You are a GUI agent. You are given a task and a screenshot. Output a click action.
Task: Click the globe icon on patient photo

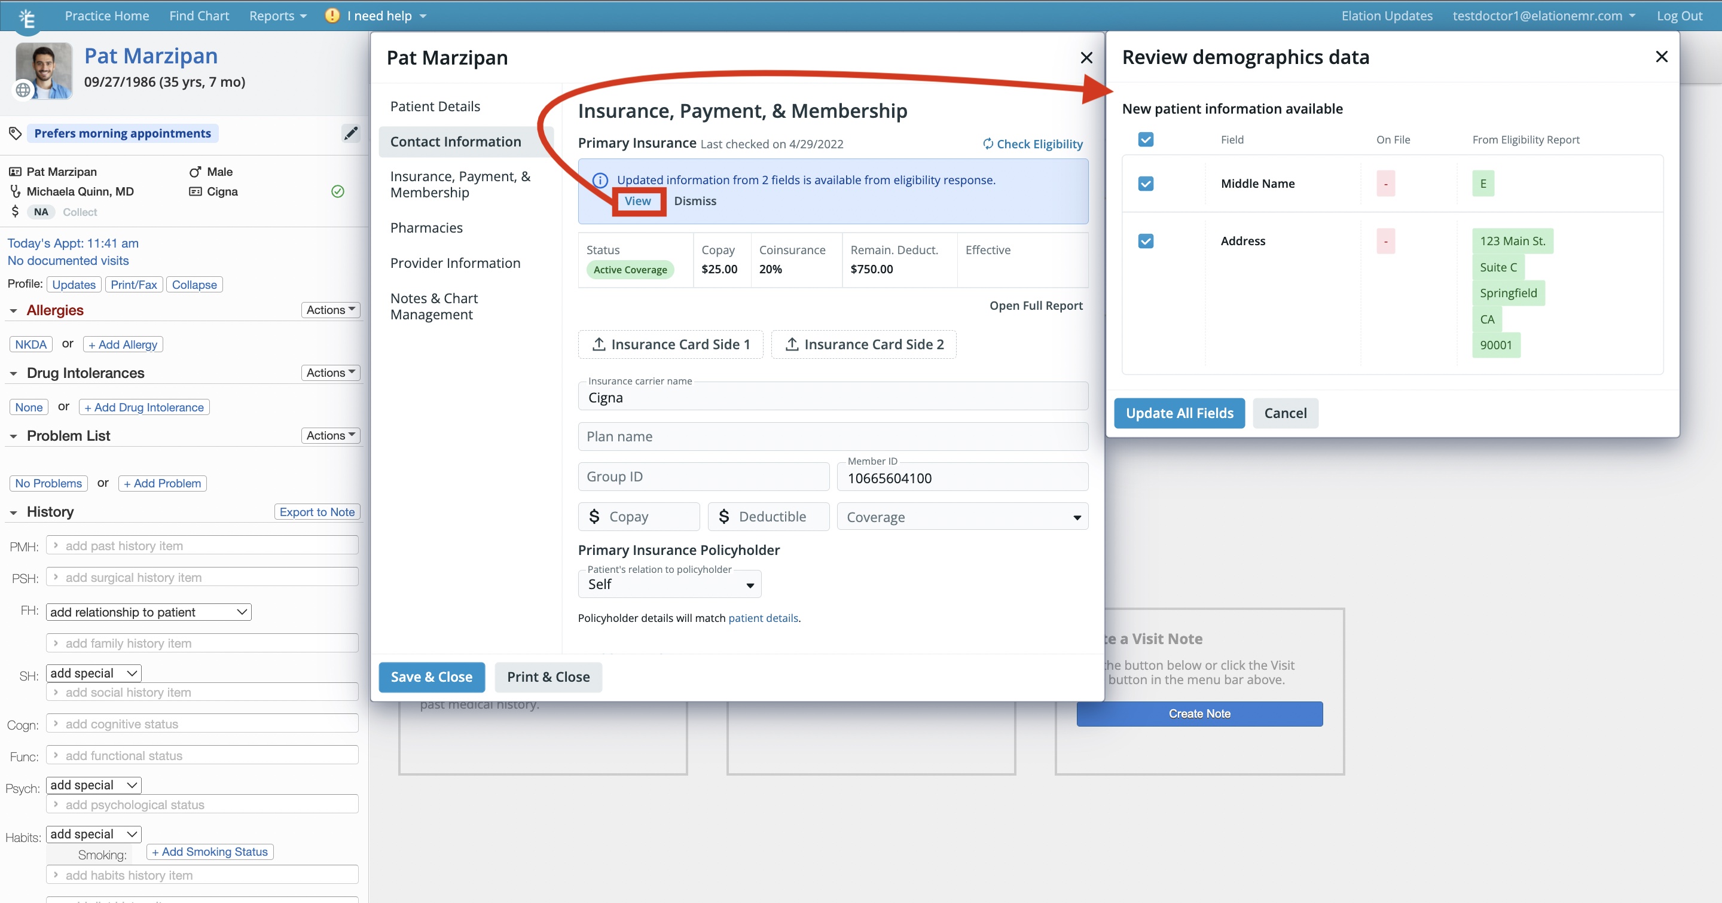pyautogui.click(x=23, y=90)
